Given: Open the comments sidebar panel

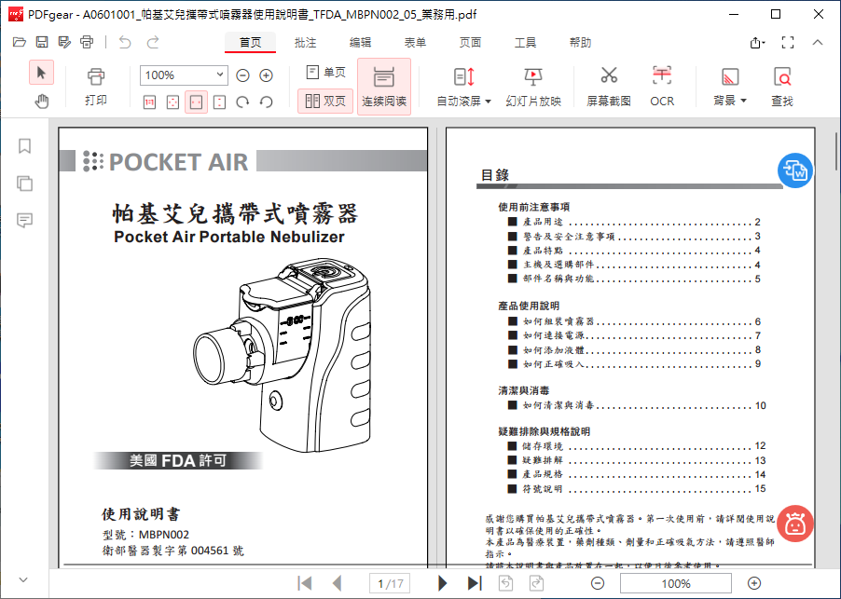Looking at the screenshot, I should tap(24, 220).
